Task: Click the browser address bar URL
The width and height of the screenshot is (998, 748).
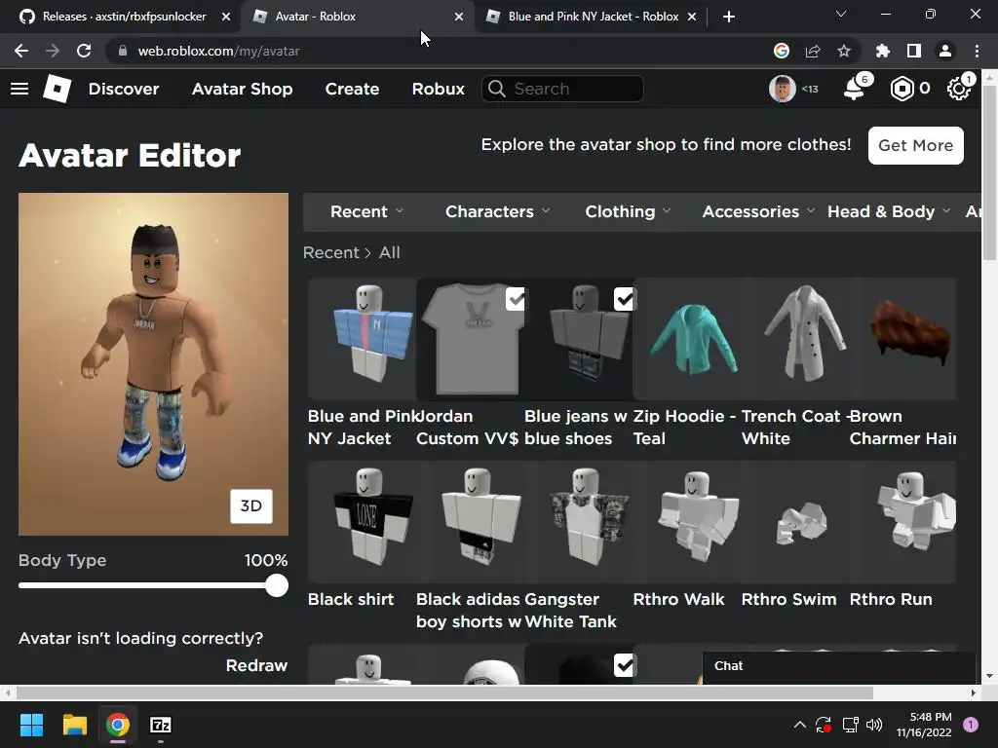Action: (218, 51)
